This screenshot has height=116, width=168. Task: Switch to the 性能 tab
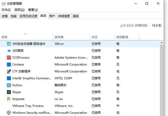pos(14,16)
